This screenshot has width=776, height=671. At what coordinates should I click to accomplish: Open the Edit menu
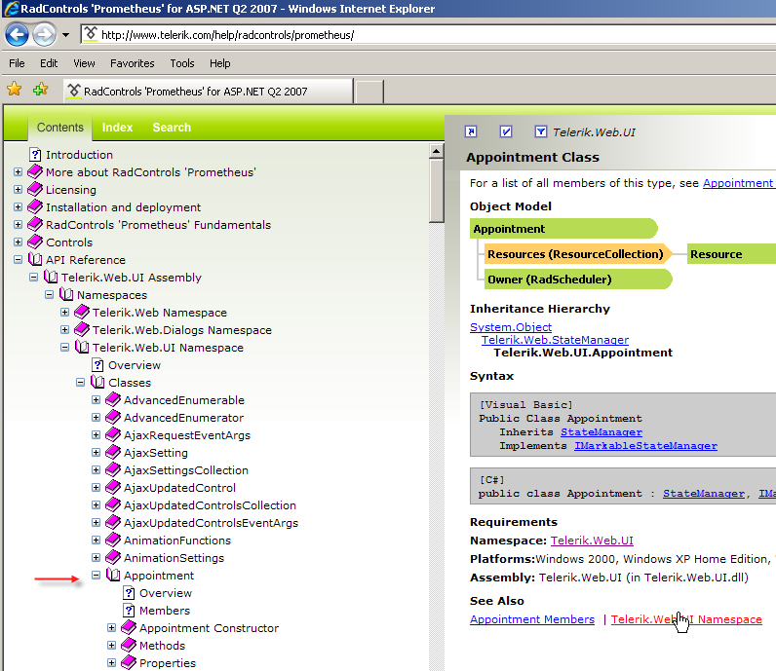[49, 63]
